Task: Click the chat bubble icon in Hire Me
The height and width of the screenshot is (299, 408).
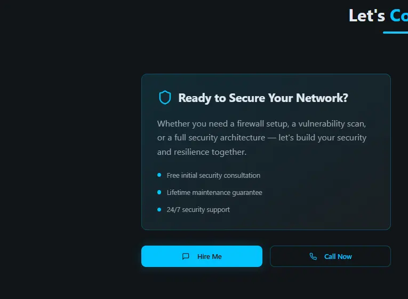Action: (x=186, y=256)
